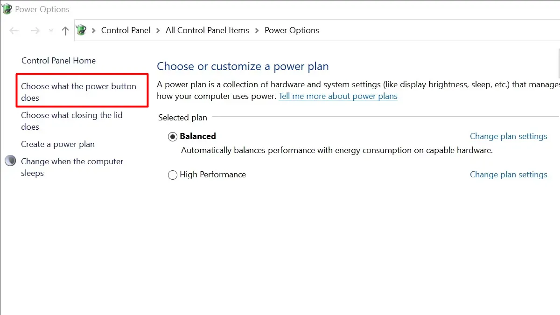Open Tell me more about power plans
560x315 pixels.
(338, 96)
